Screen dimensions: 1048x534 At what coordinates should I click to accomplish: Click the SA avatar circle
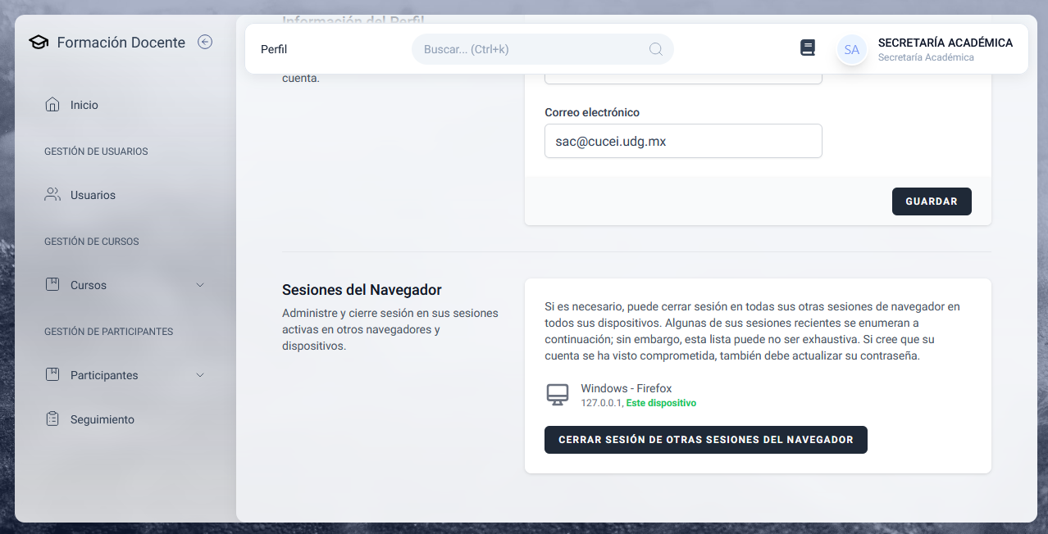[852, 49]
